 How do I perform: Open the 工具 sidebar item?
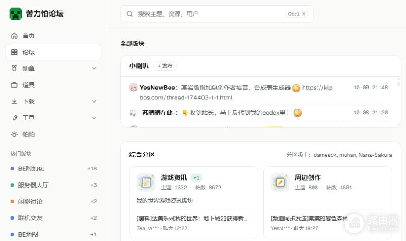click(54, 118)
